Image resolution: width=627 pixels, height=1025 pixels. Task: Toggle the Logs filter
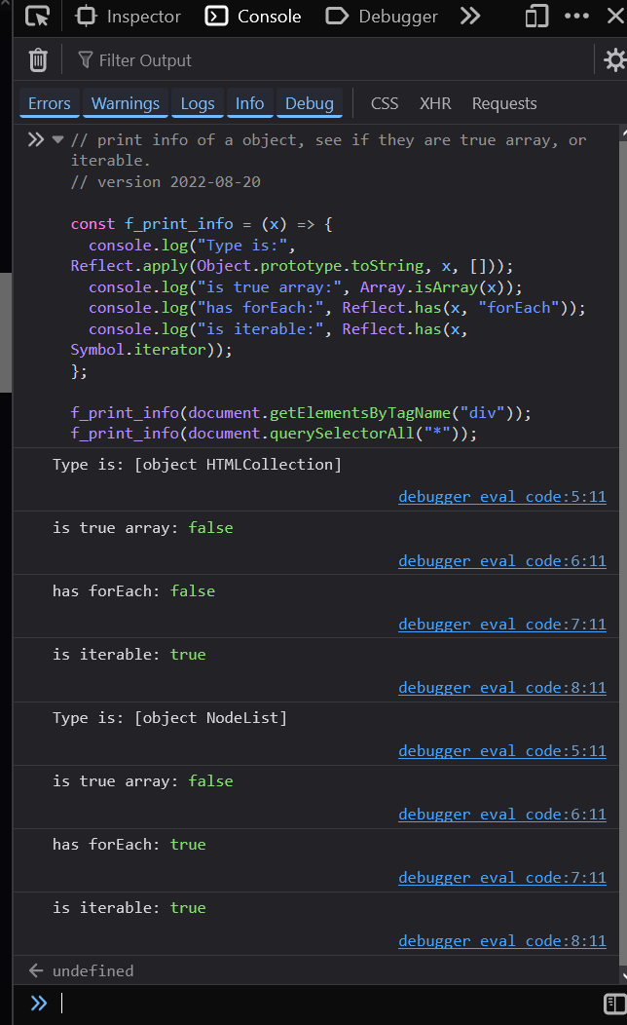[198, 103]
